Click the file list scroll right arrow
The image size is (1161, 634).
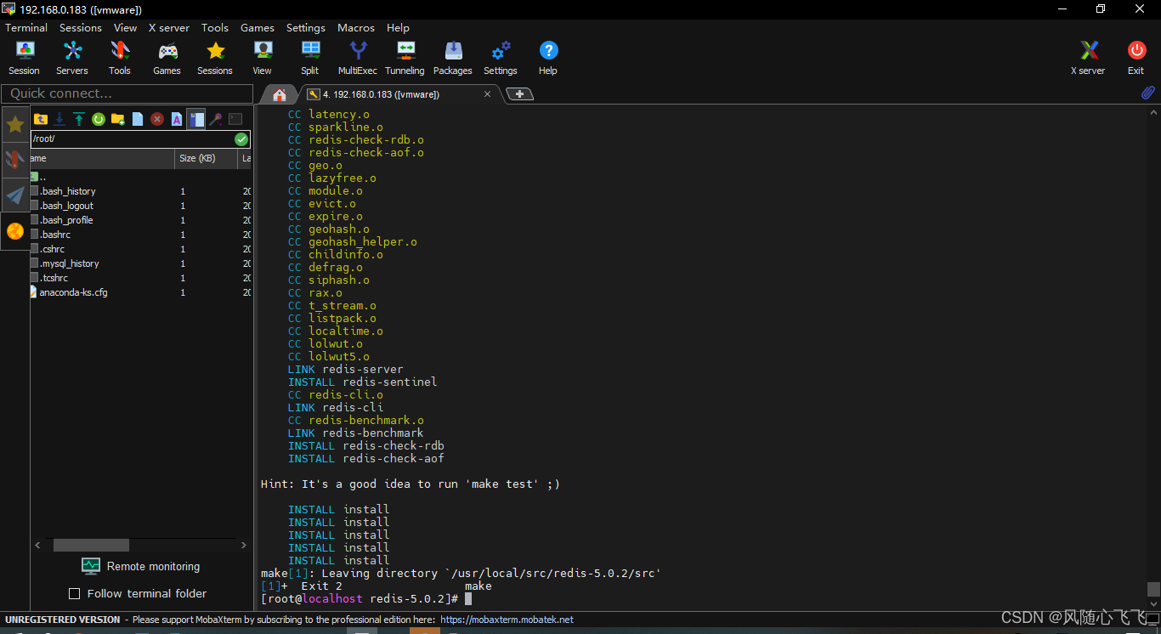click(x=244, y=545)
